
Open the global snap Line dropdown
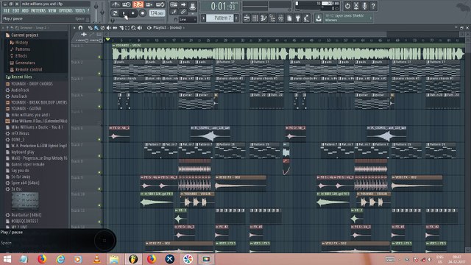click(188, 20)
